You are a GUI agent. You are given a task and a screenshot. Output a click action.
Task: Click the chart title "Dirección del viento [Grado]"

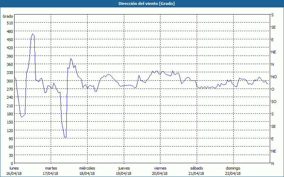[142, 4]
